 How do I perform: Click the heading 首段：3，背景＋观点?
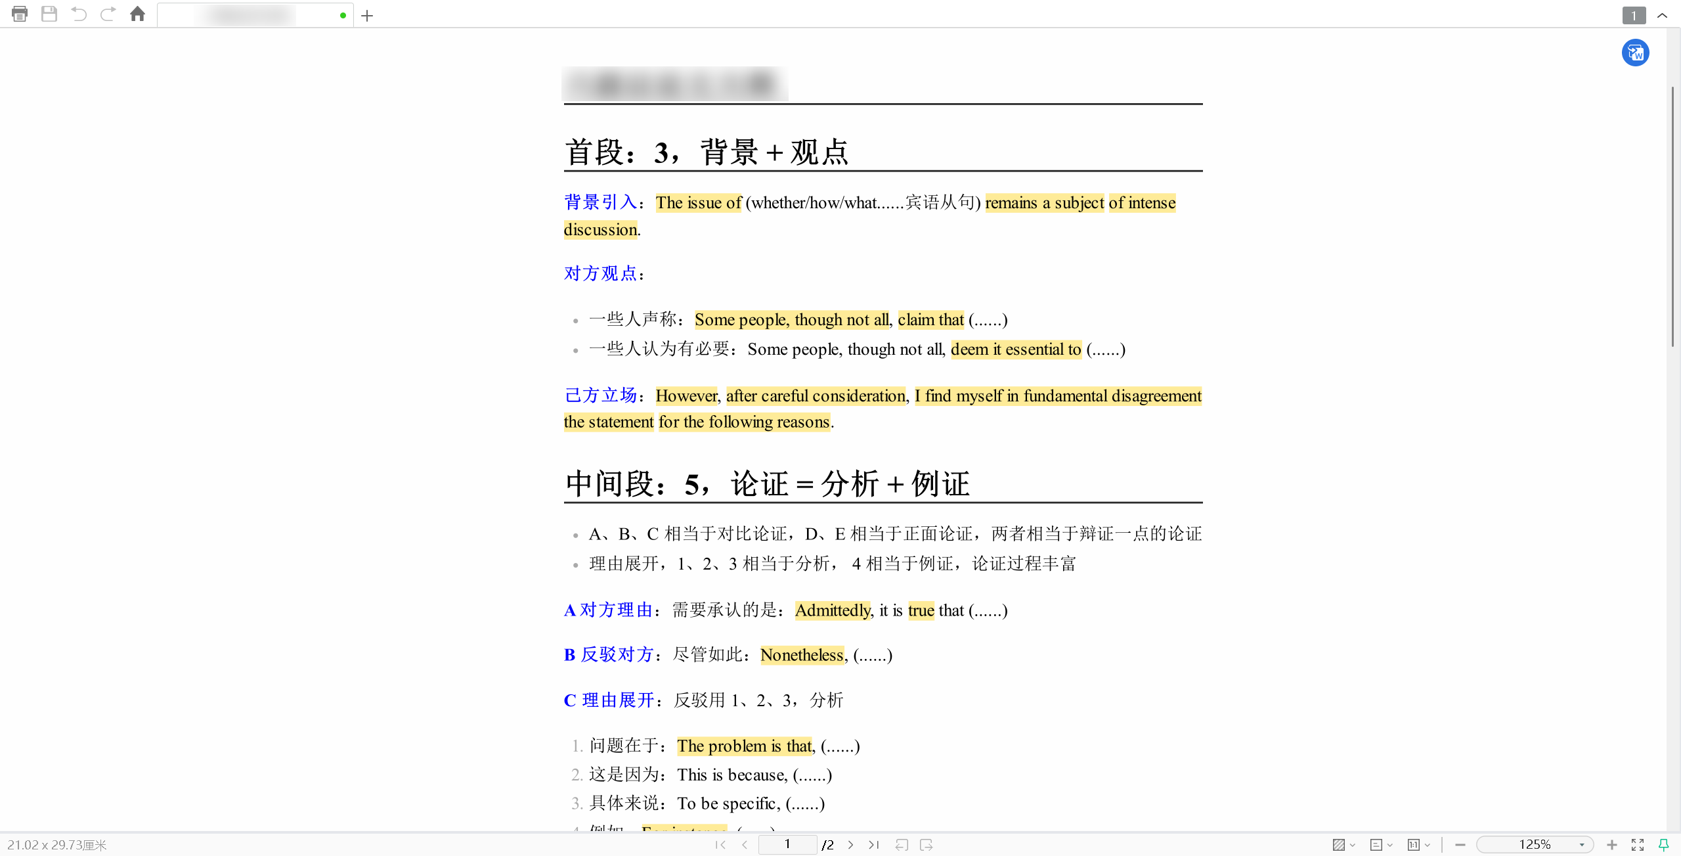click(x=706, y=152)
